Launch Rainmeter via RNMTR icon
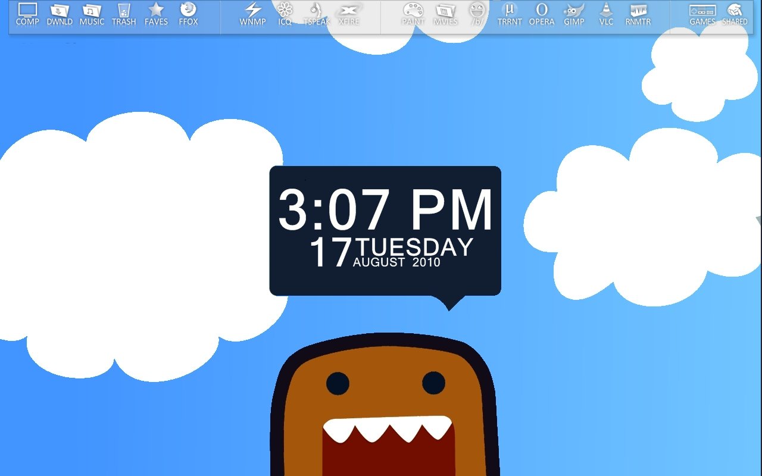The image size is (762, 476). click(638, 14)
